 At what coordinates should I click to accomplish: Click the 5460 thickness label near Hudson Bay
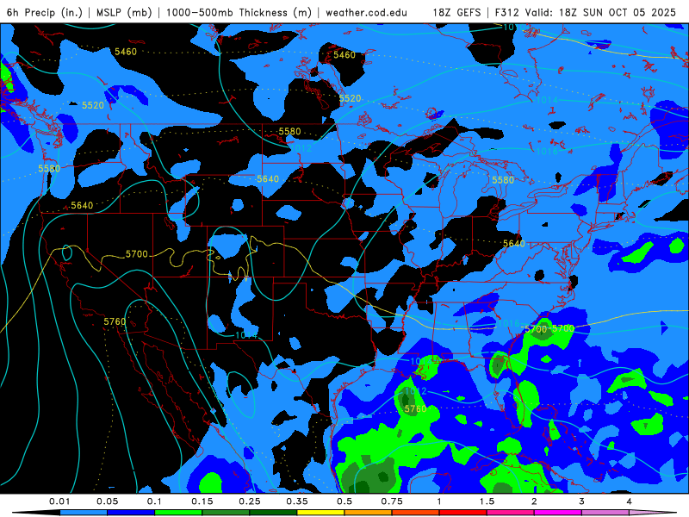pyautogui.click(x=344, y=55)
